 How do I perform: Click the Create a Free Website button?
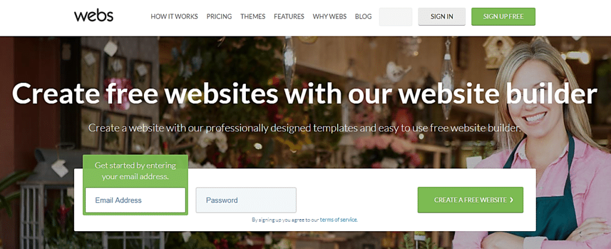[x=470, y=200]
